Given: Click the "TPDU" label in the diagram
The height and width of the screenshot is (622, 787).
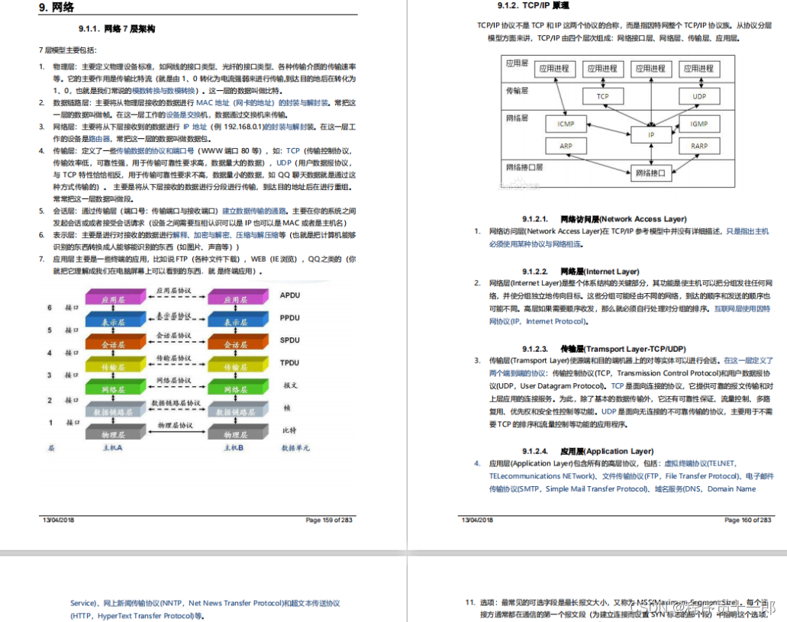Looking at the screenshot, I should 289,363.
